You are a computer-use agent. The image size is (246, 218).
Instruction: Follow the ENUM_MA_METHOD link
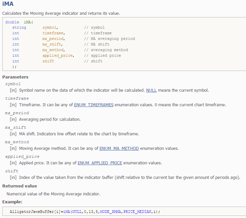pyautogui.click(x=119, y=148)
